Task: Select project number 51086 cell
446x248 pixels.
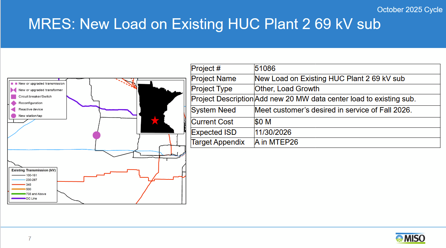Action: (x=265, y=69)
